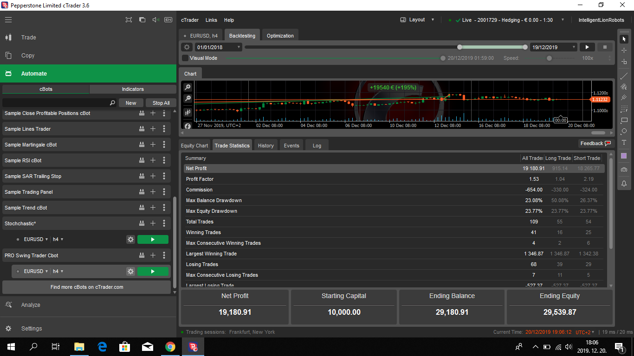This screenshot has width=634, height=356.
Task: Open the Links menu
Action: click(x=211, y=20)
